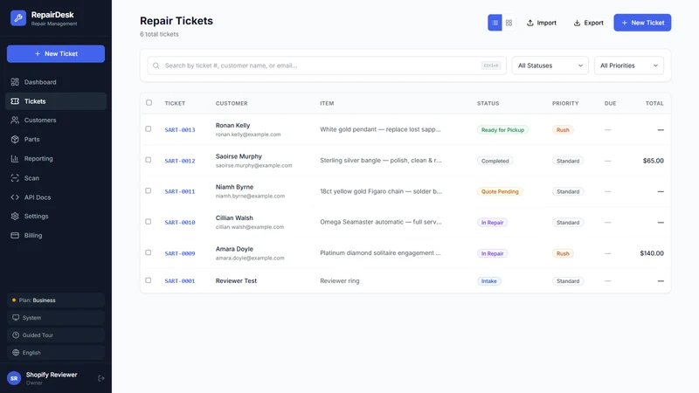The width and height of the screenshot is (699, 393).
Task: Click the Intake status badge
Action: (489, 281)
